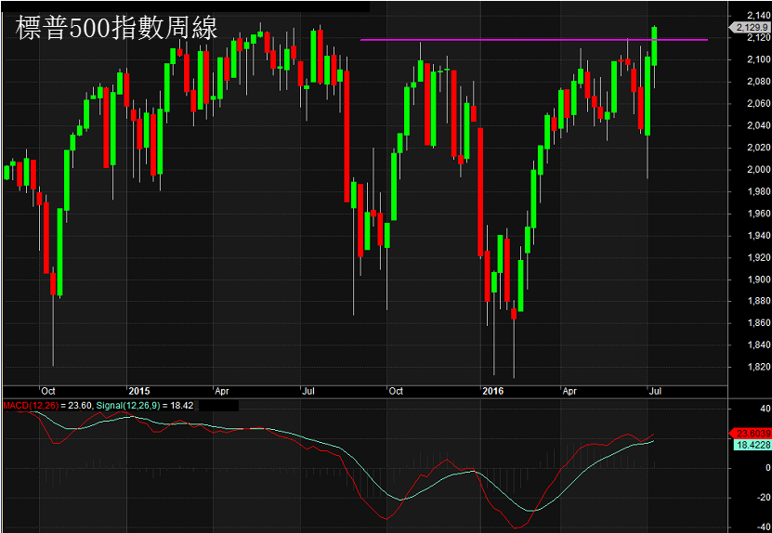The width and height of the screenshot is (772, 533).
Task: Select the 0 label on MACD axis
Action: (767, 468)
